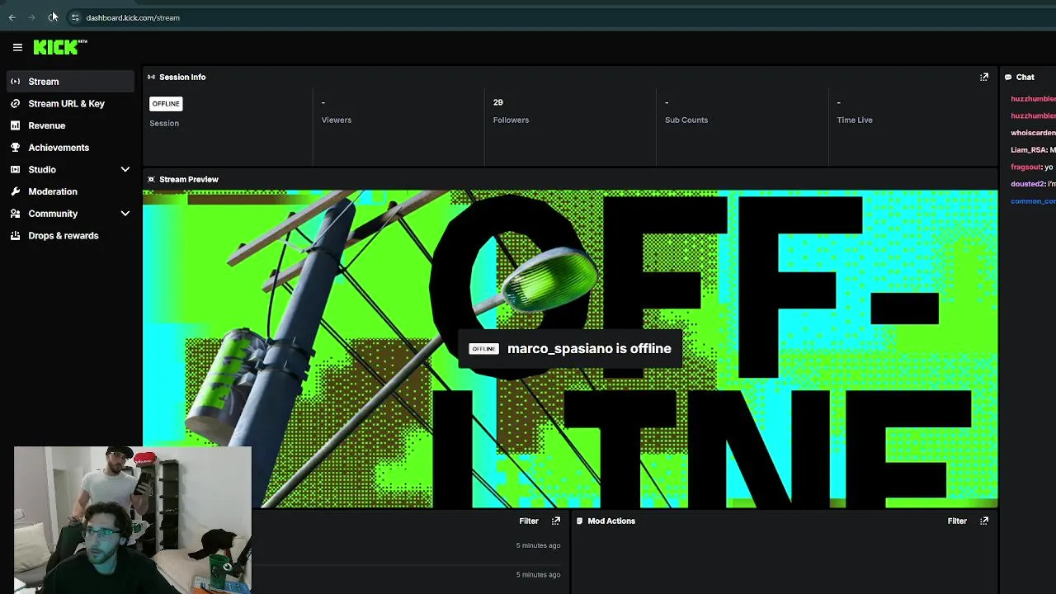
Task: Click dousted2 chat username
Action: 1028,184
